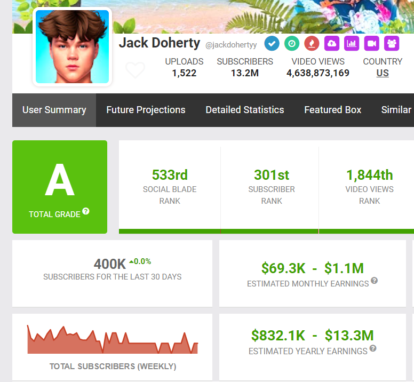Screen dimensions: 414x382
Task: Click the purple bar chart badge
Action: 352,43
